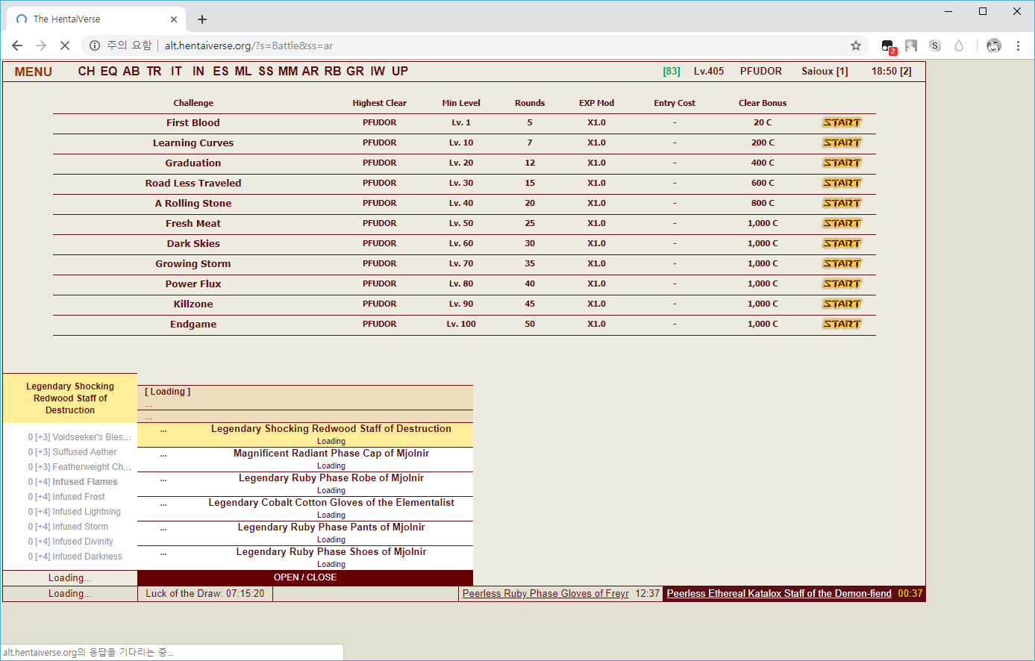Go back in browser history
1035x661 pixels.
click(x=17, y=46)
